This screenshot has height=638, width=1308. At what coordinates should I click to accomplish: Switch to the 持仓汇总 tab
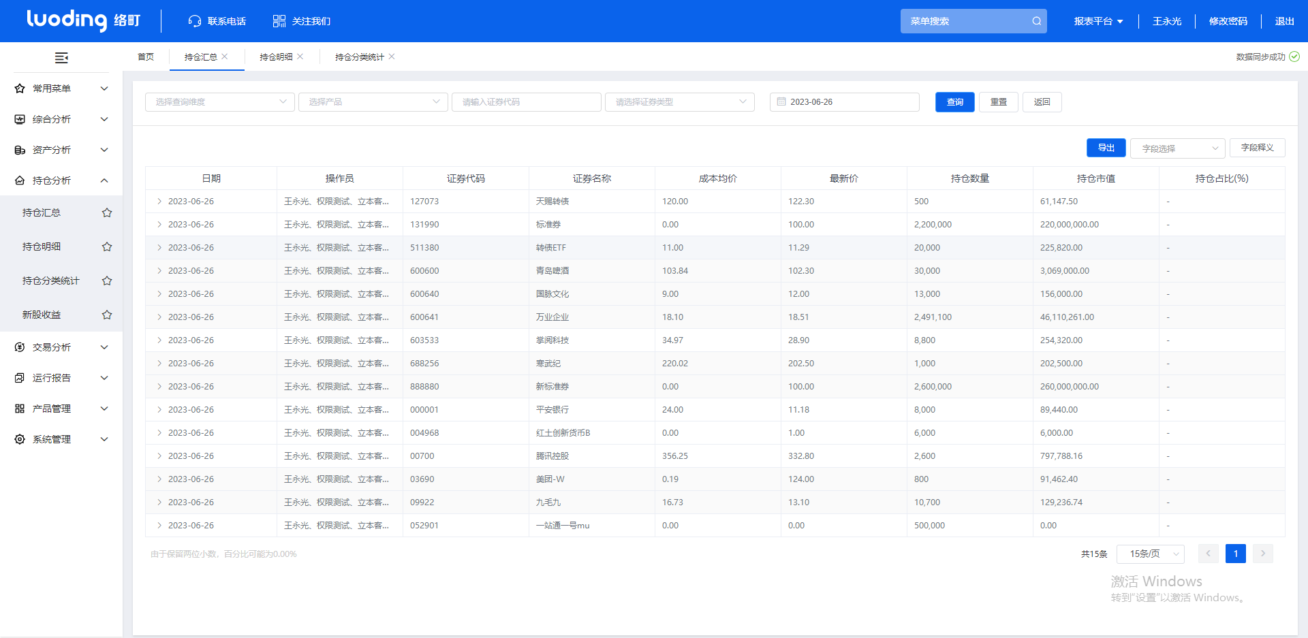point(200,57)
